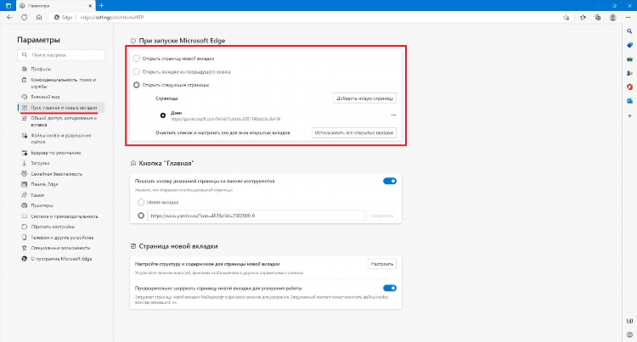
Task: Select 'Открыть следующие страницы' radio
Action: point(137,85)
